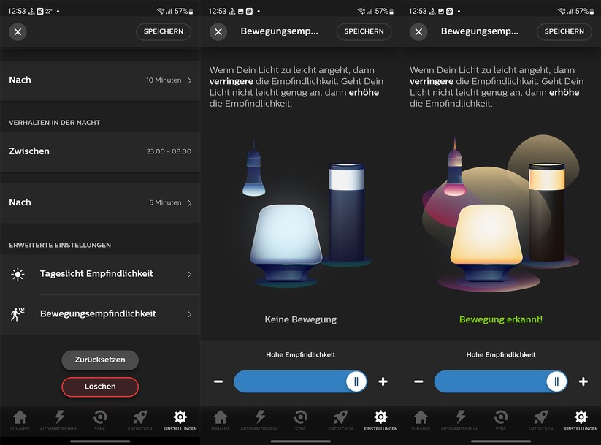Click the Hohe Empfindlichkeit slider handle
This screenshot has height=445, width=601.
point(357,381)
